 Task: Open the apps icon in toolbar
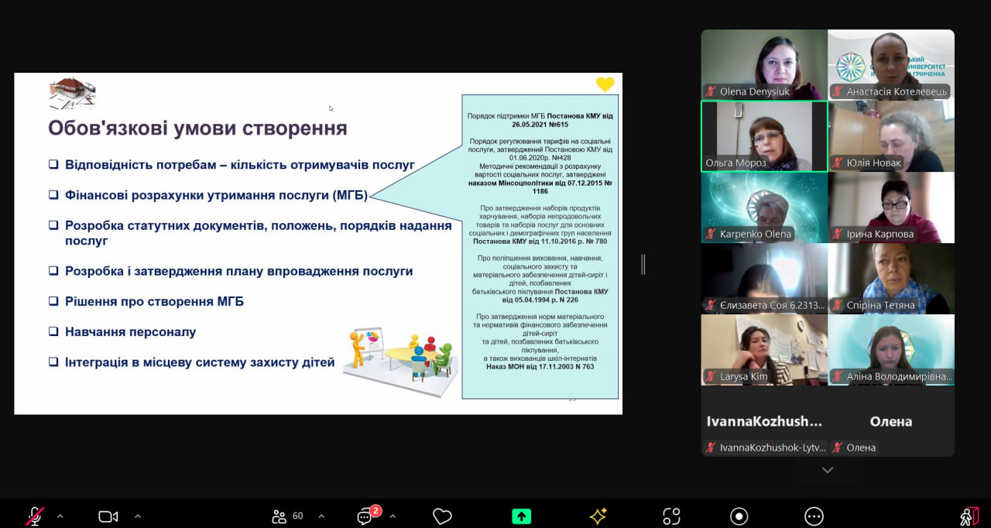671,516
